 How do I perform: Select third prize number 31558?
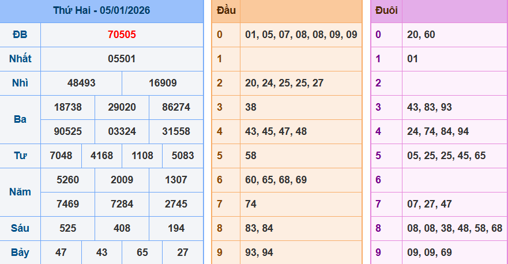[x=176, y=131]
